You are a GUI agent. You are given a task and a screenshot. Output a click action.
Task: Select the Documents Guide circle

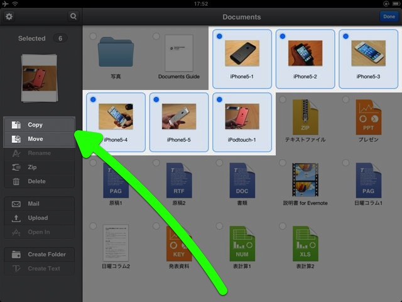[x=156, y=36]
